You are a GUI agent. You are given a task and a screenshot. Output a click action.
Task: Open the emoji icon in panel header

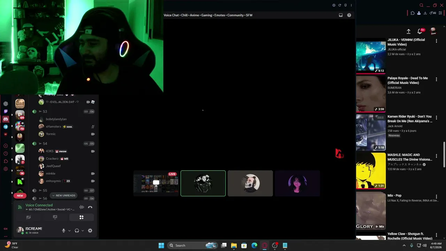(334, 5)
